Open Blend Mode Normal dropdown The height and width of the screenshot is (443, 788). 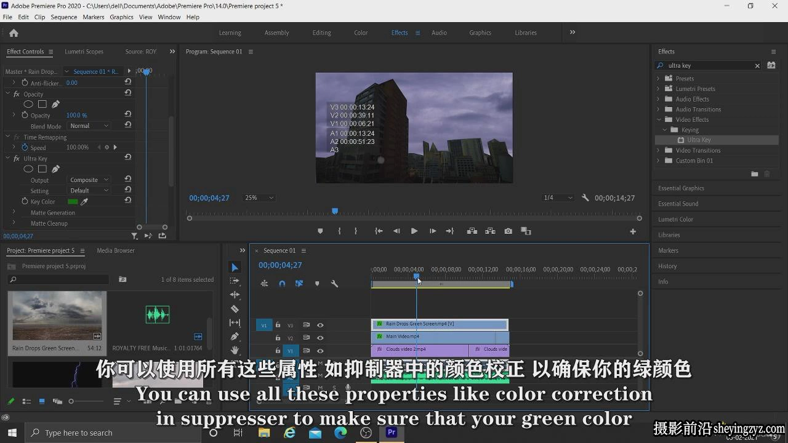89,126
